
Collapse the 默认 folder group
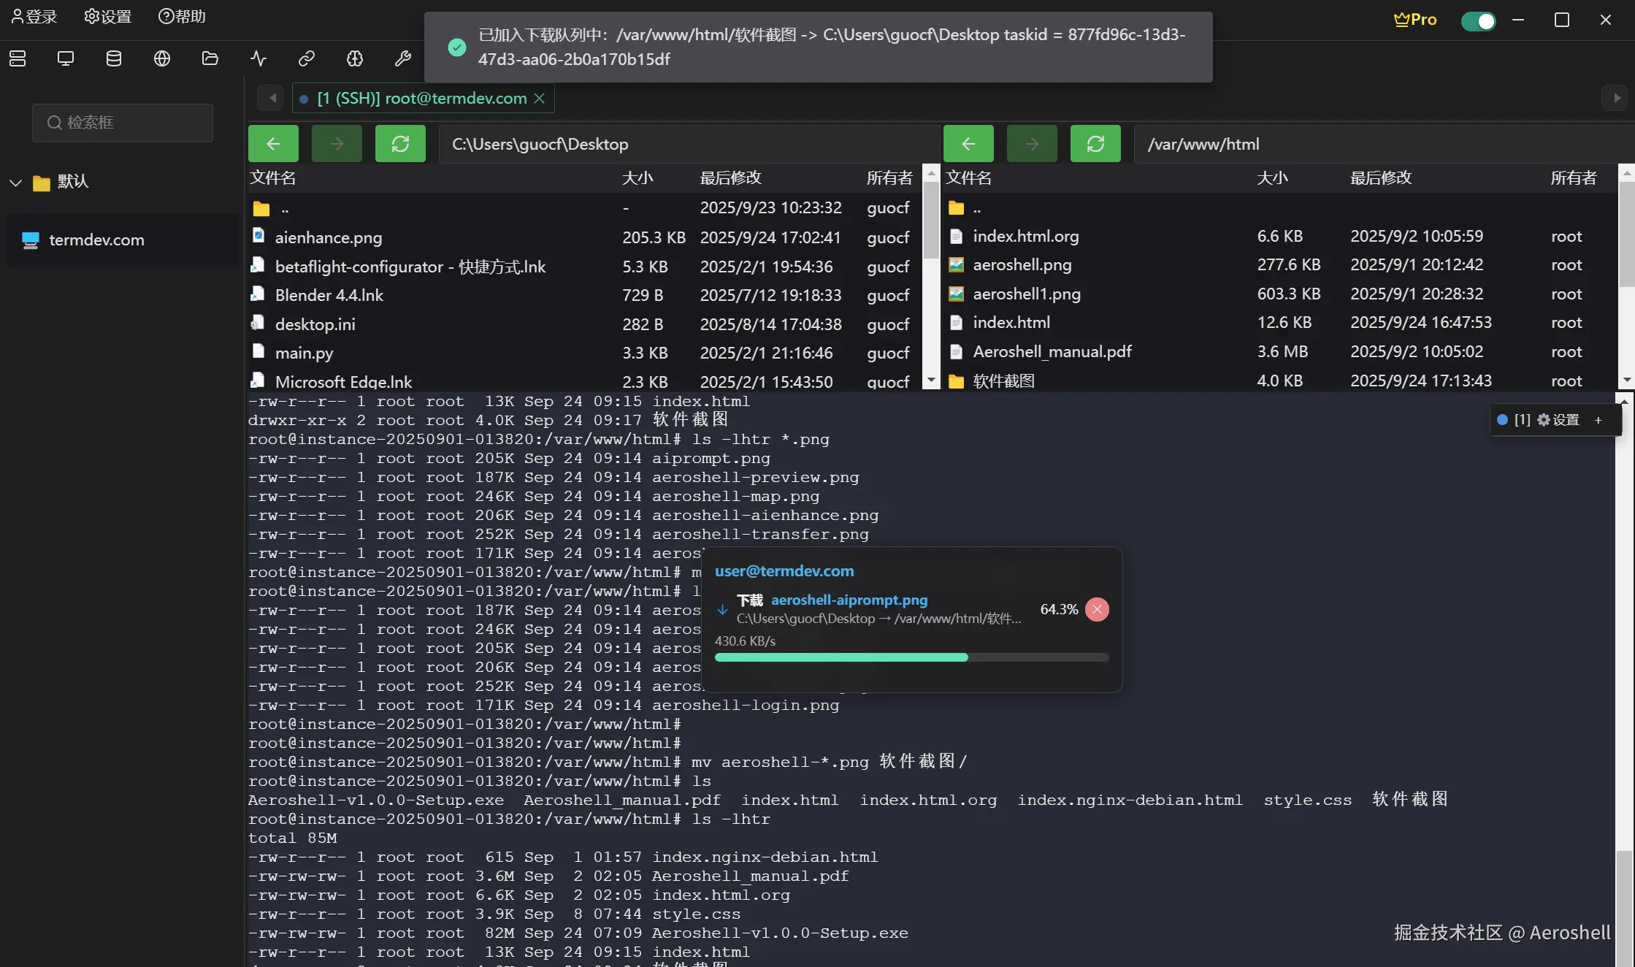[x=16, y=182]
